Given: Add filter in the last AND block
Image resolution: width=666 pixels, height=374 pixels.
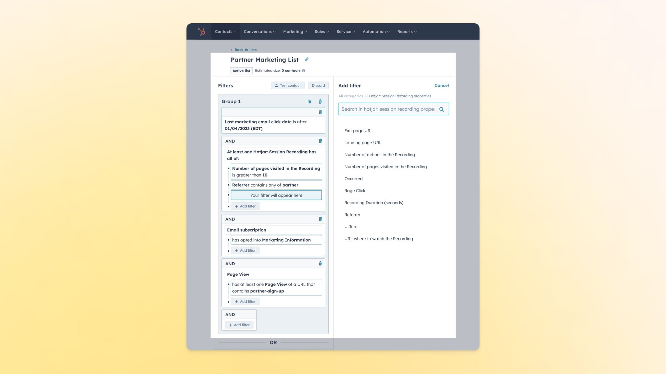Looking at the screenshot, I should click(239, 325).
